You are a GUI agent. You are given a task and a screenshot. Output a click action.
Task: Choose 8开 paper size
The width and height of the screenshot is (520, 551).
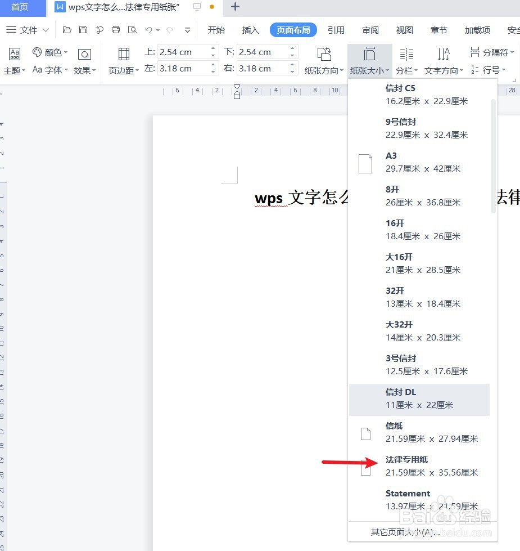pyautogui.click(x=419, y=196)
